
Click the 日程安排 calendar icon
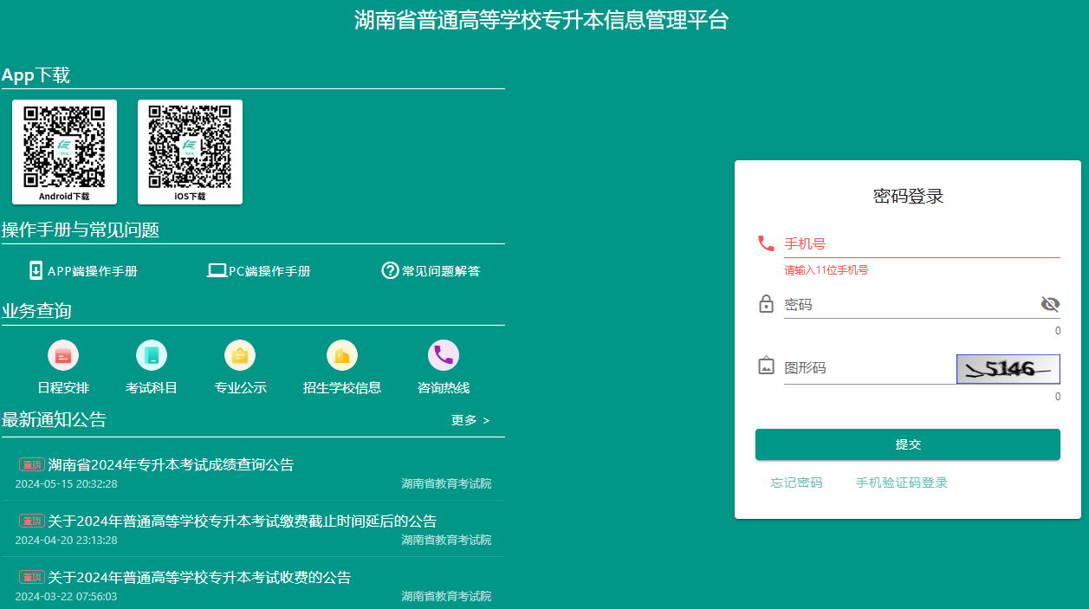click(63, 355)
